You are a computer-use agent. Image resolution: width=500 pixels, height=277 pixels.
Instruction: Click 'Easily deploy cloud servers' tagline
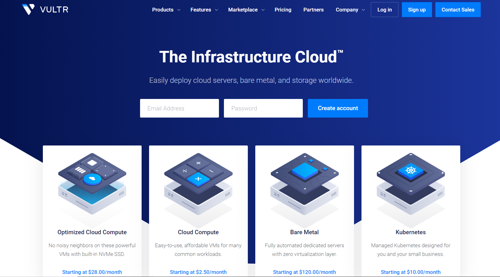click(251, 80)
